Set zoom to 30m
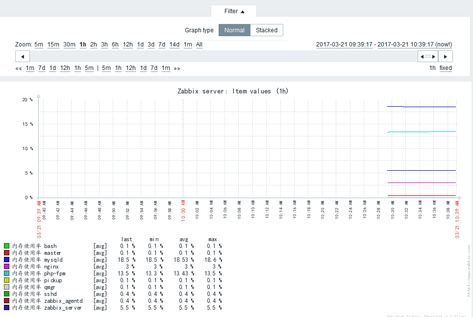473x317 pixels. tap(70, 45)
